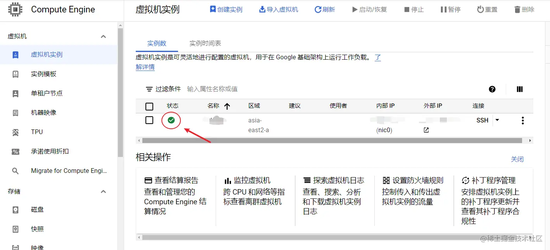Open 承诺使用折扣 in the sidebar
Image resolution: width=550 pixels, height=250 pixels.
pyautogui.click(x=59, y=152)
